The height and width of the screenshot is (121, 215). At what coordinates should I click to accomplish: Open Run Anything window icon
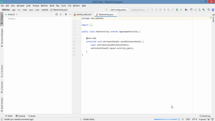pyautogui.click(x=191, y=10)
